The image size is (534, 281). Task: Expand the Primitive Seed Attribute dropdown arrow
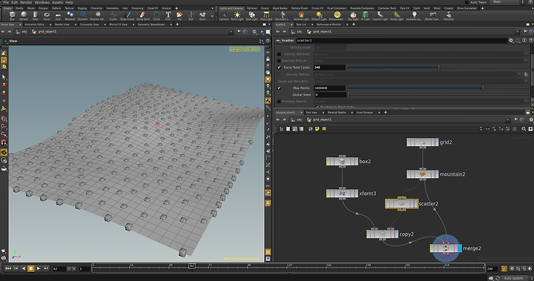click(526, 102)
